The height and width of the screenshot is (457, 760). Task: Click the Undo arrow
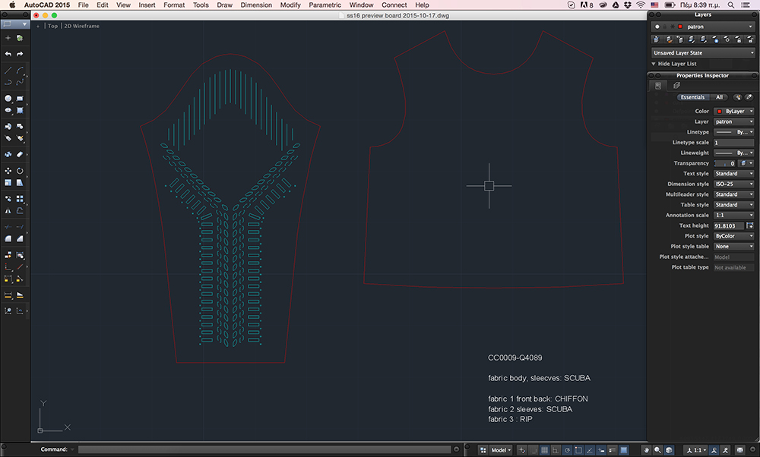[8, 54]
